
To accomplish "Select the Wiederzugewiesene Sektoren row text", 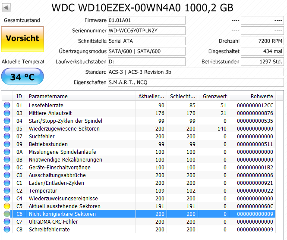I will click(64, 129).
